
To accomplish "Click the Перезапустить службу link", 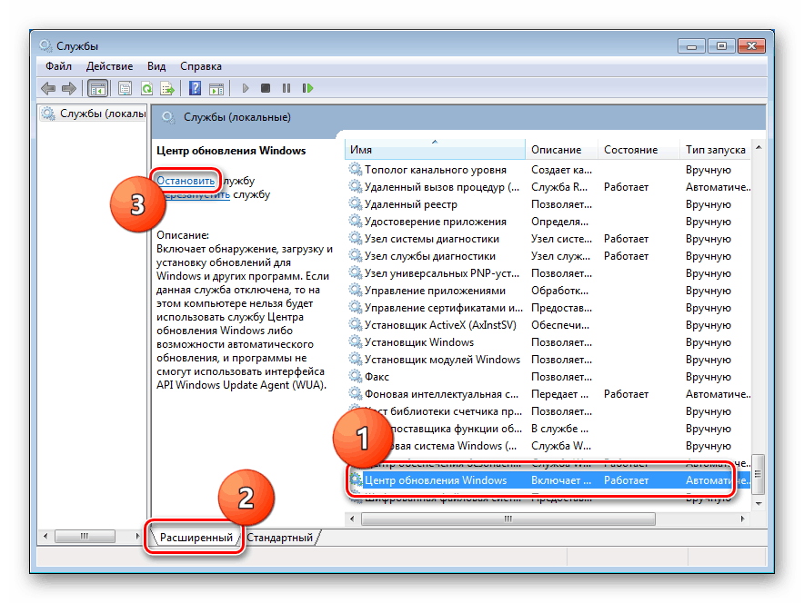I will coord(194,194).
